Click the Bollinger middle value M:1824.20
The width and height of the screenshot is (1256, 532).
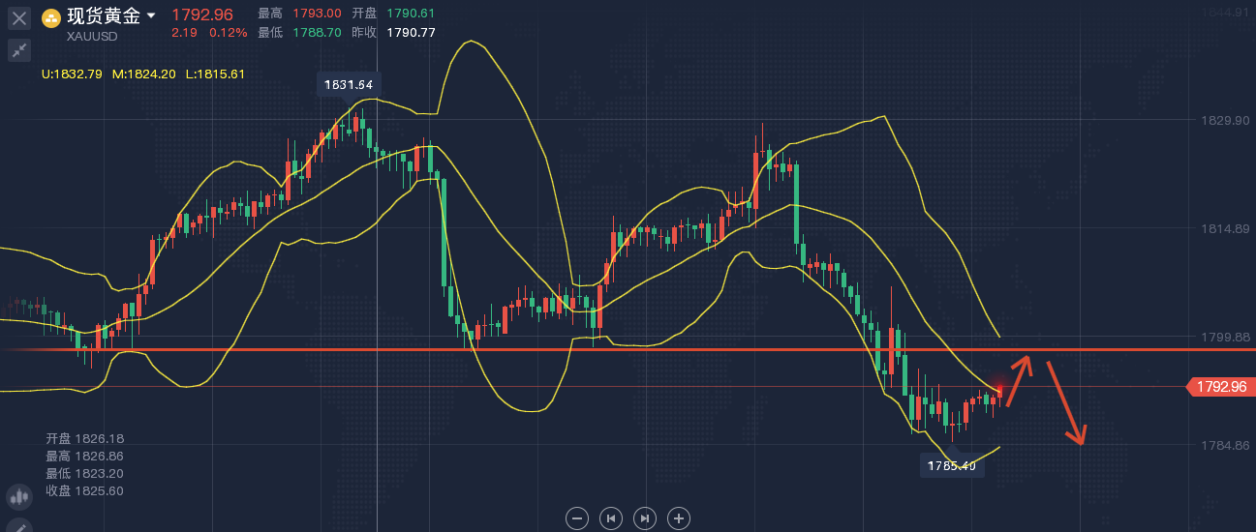pyautogui.click(x=143, y=74)
